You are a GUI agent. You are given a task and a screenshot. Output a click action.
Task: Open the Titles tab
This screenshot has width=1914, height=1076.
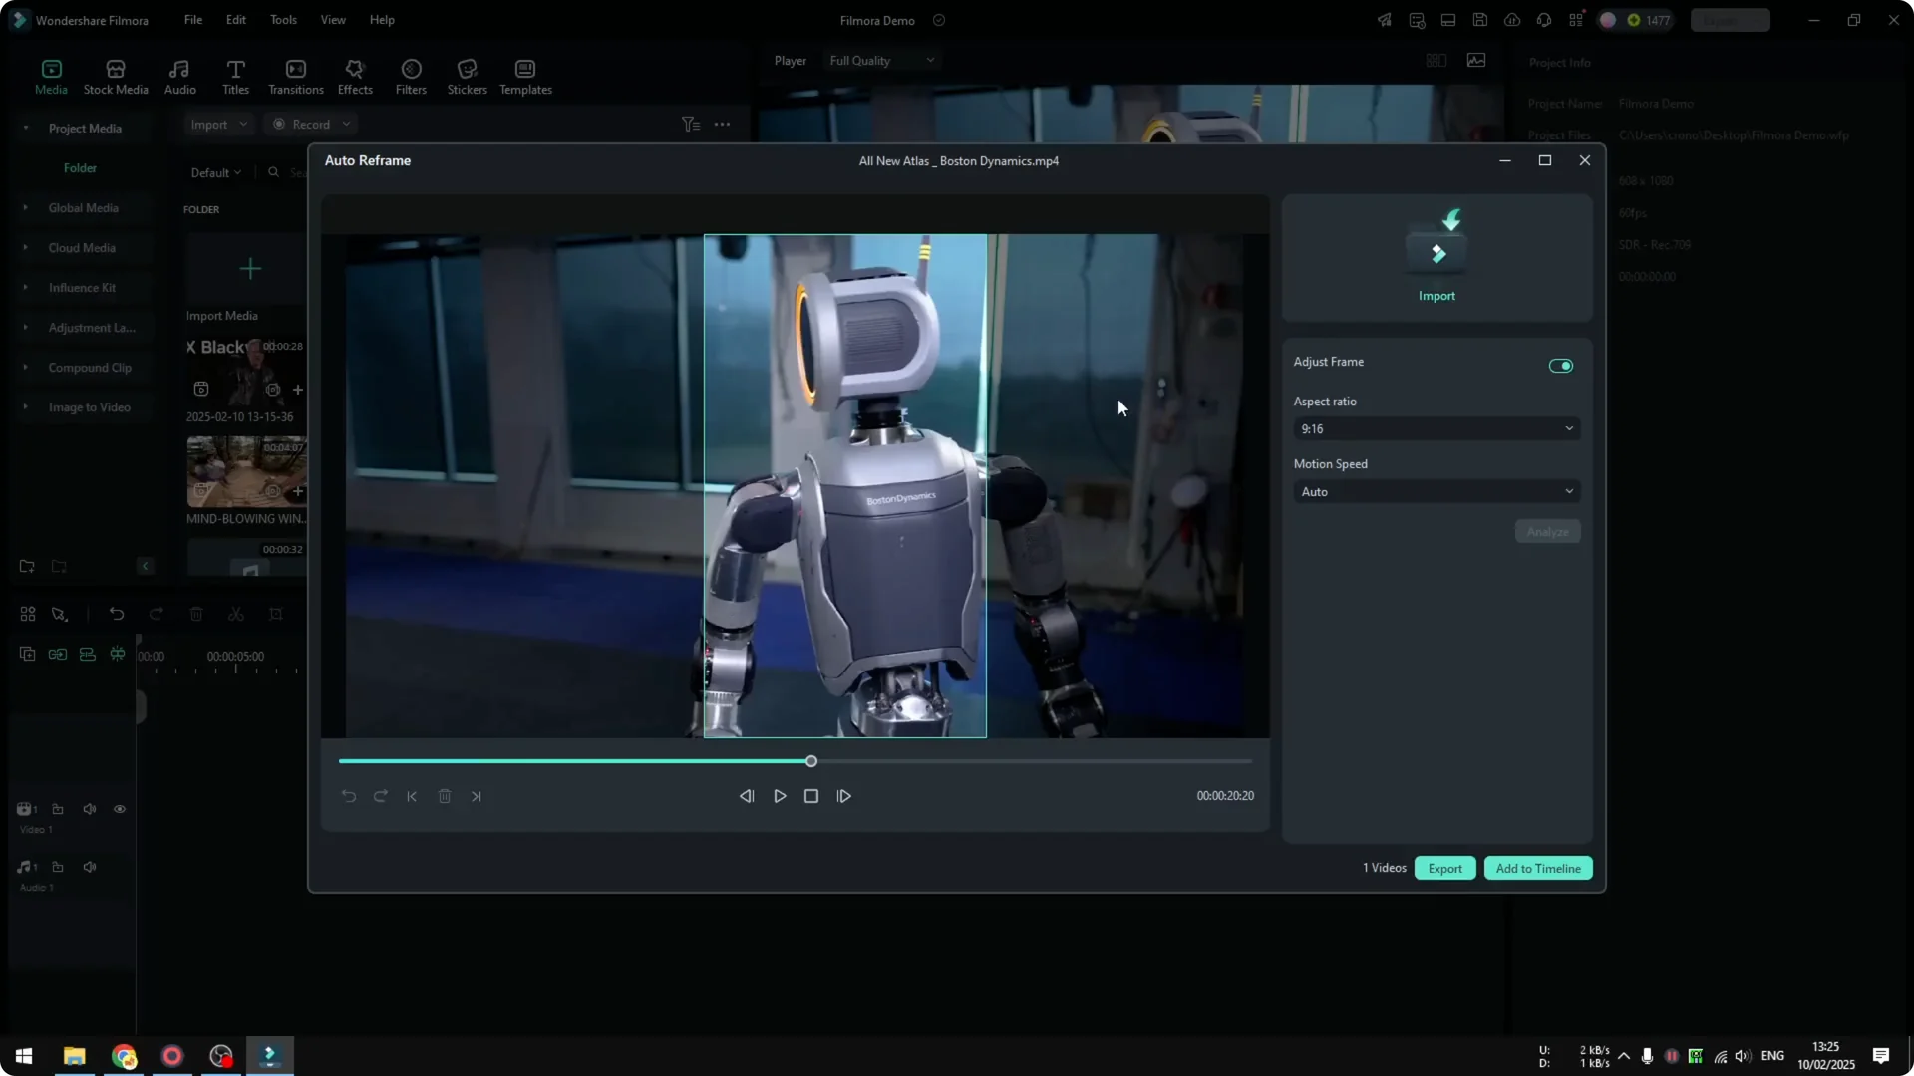coord(235,77)
